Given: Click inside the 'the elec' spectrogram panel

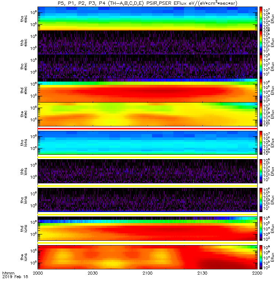Looking at the screenshot, I should coord(148,114).
